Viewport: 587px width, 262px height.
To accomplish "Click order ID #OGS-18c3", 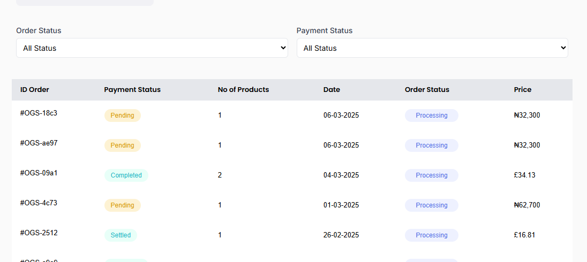I will pos(39,113).
